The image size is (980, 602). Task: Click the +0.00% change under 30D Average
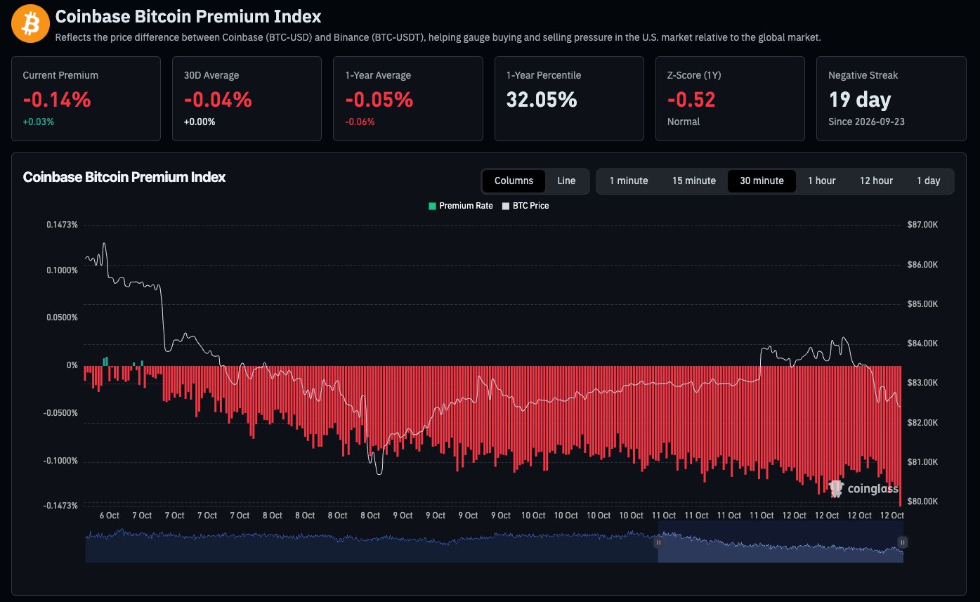click(200, 122)
